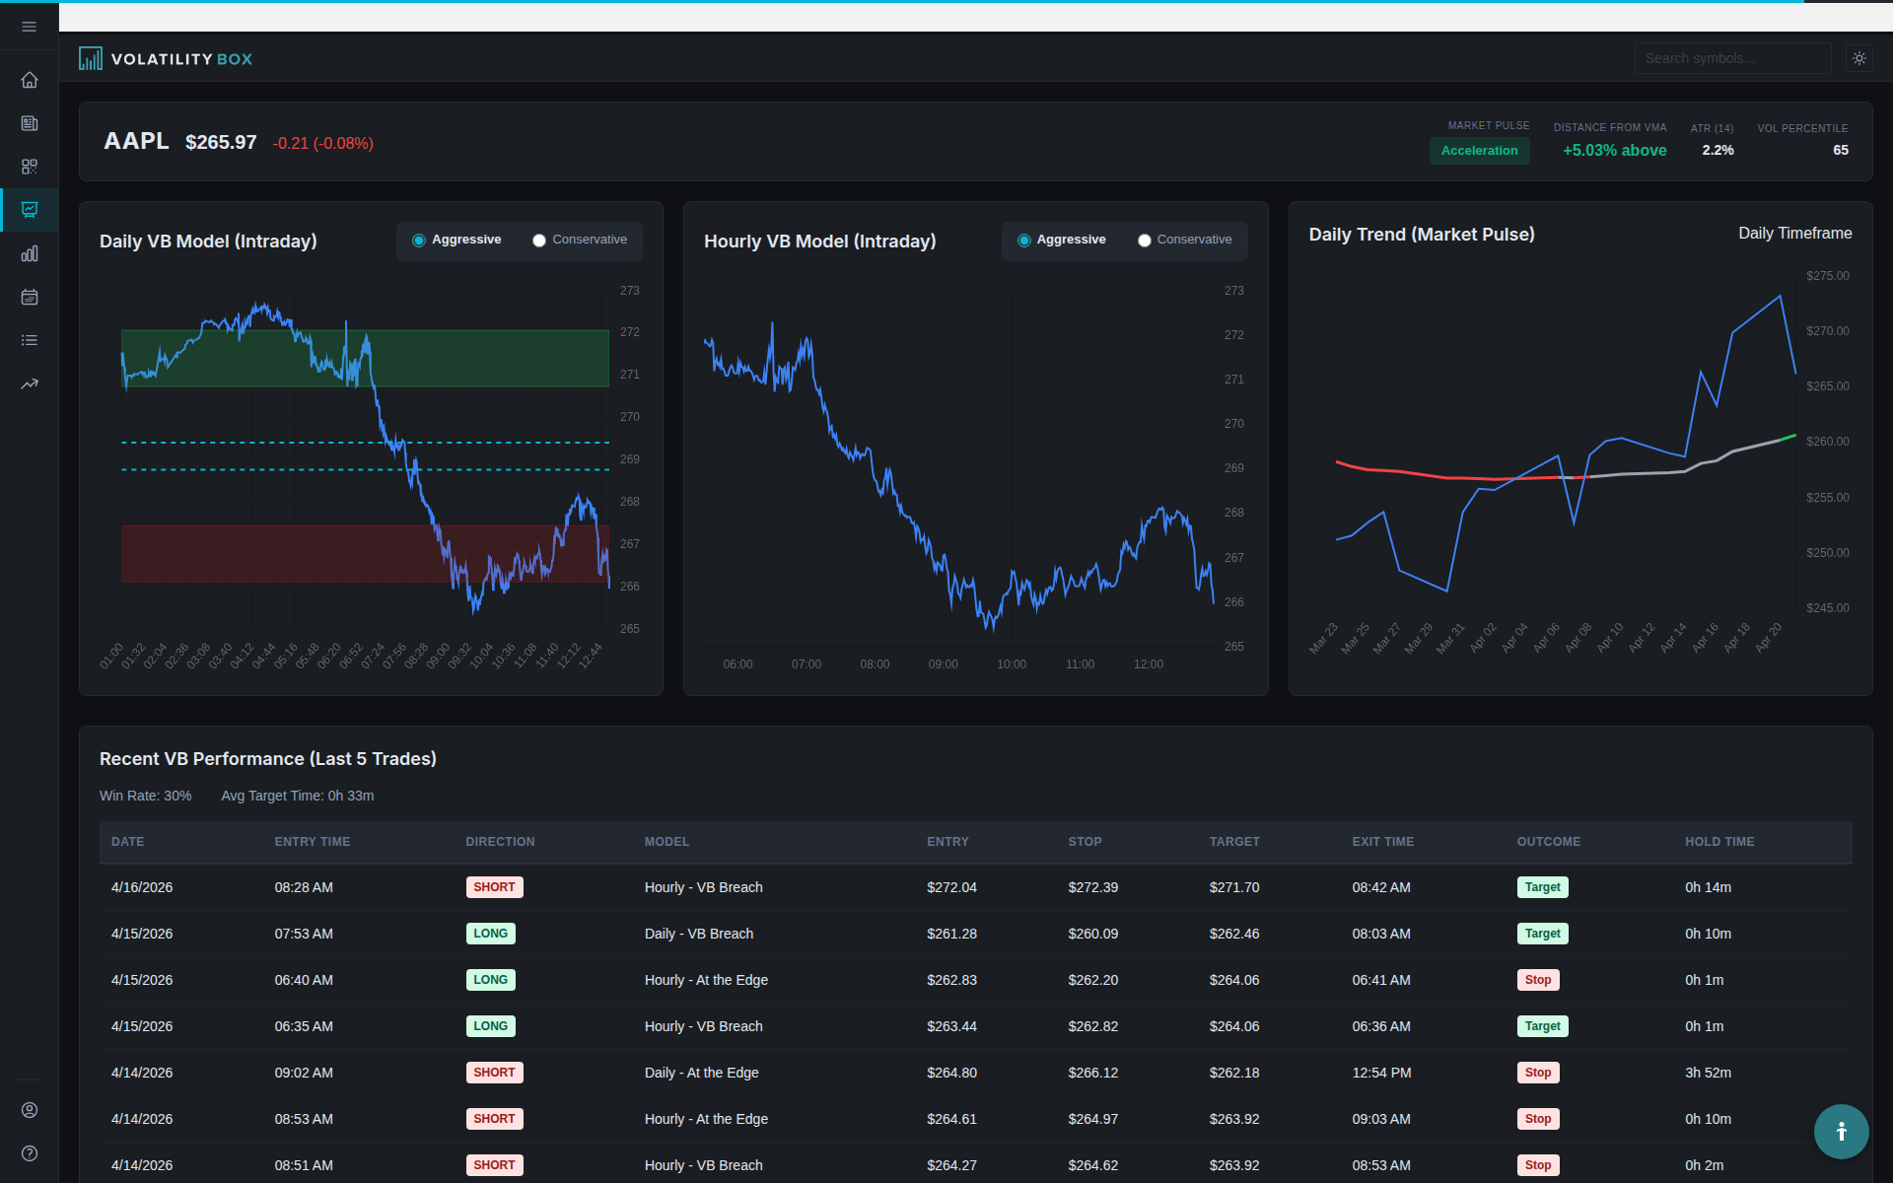Select Aggressive for Hourly VB Model
Screen dimensions: 1893x1183
pyautogui.click(x=1062, y=240)
